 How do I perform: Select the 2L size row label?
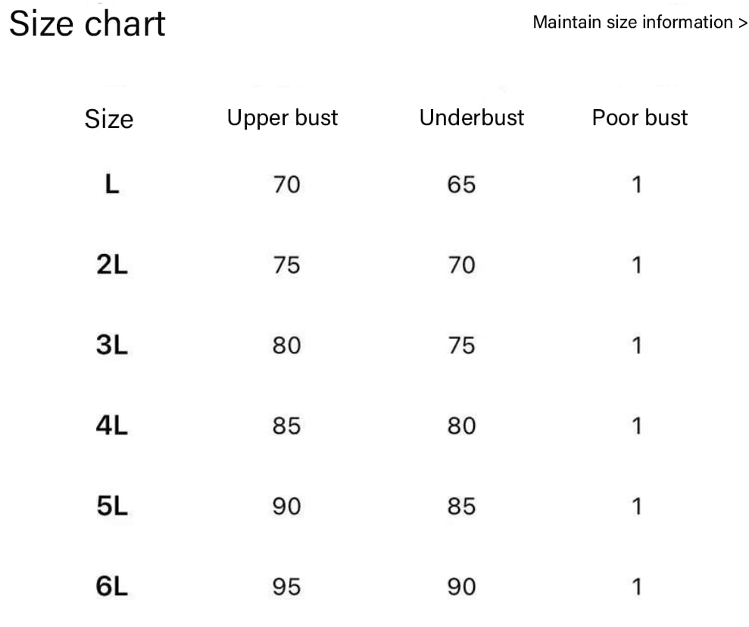click(x=112, y=265)
